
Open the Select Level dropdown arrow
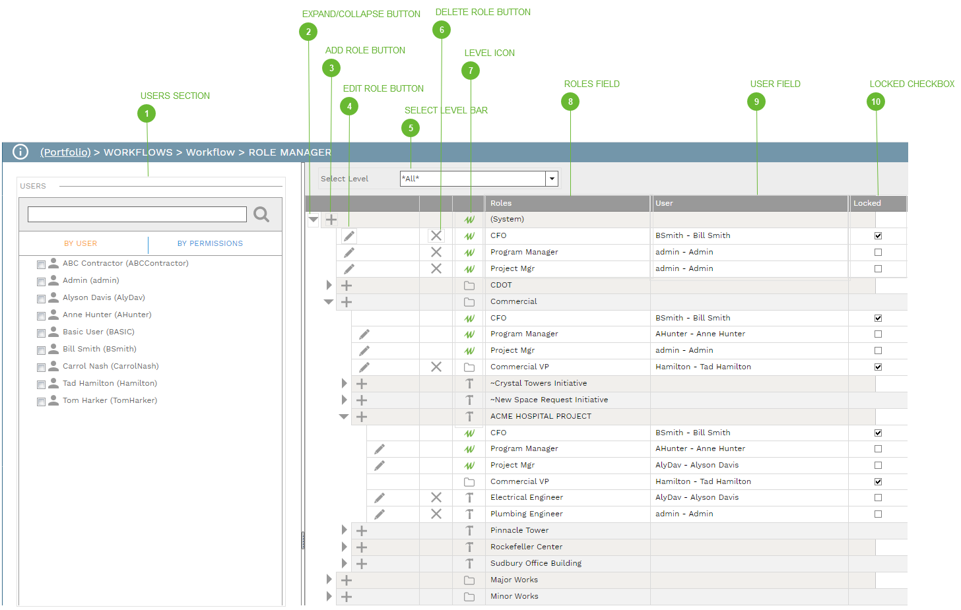(552, 179)
